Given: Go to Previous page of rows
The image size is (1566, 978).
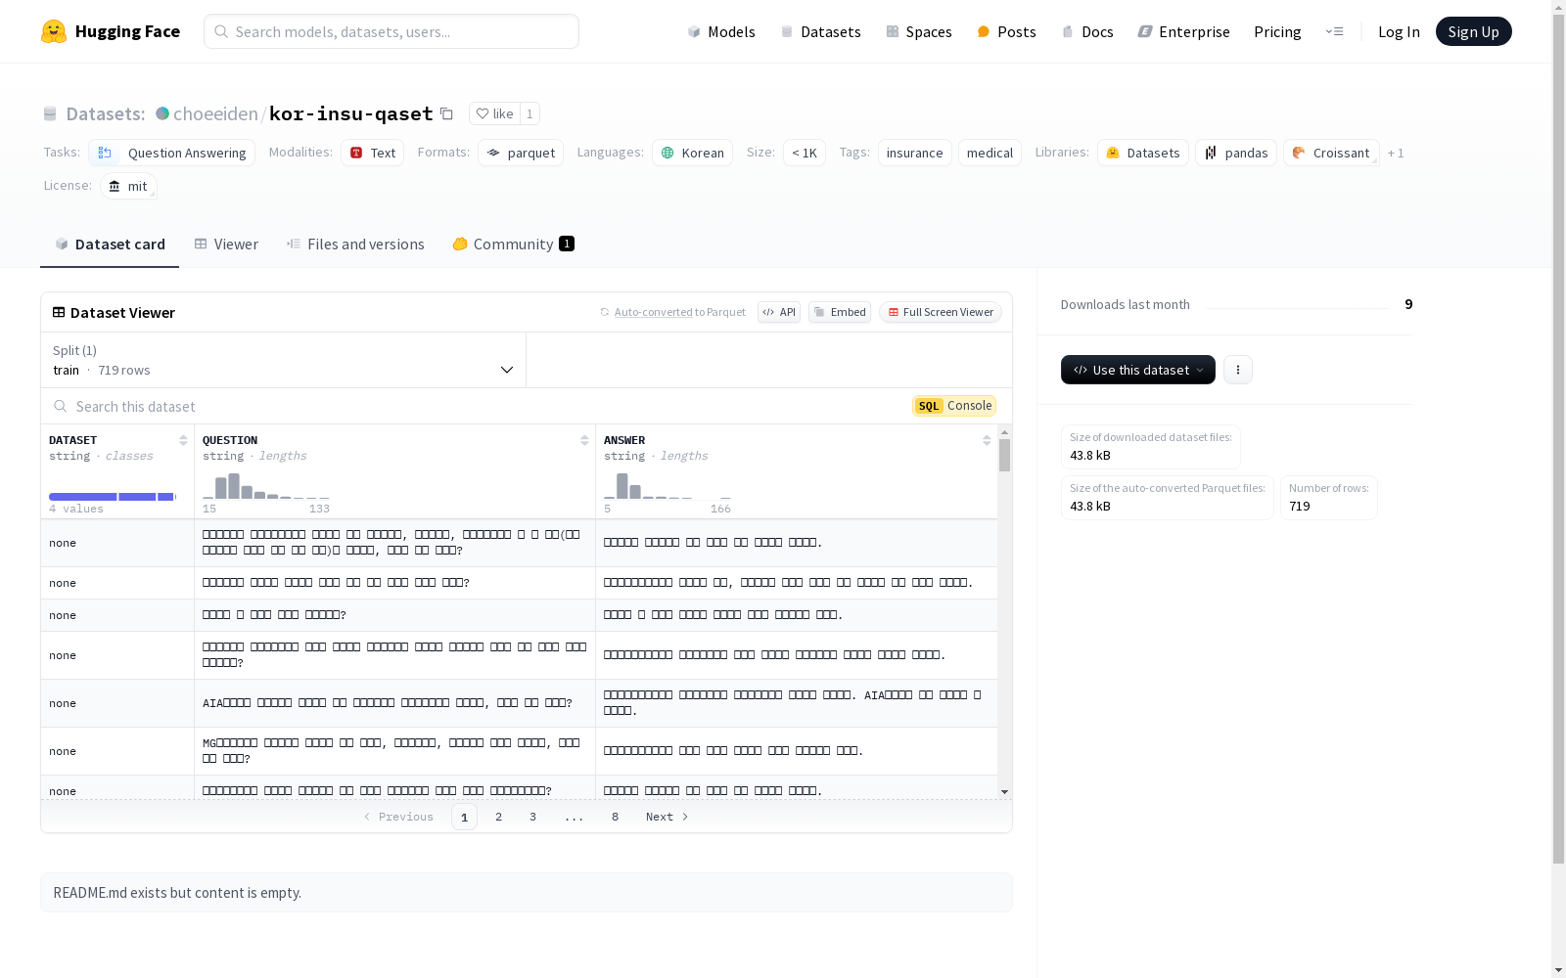Looking at the screenshot, I should 398,817.
